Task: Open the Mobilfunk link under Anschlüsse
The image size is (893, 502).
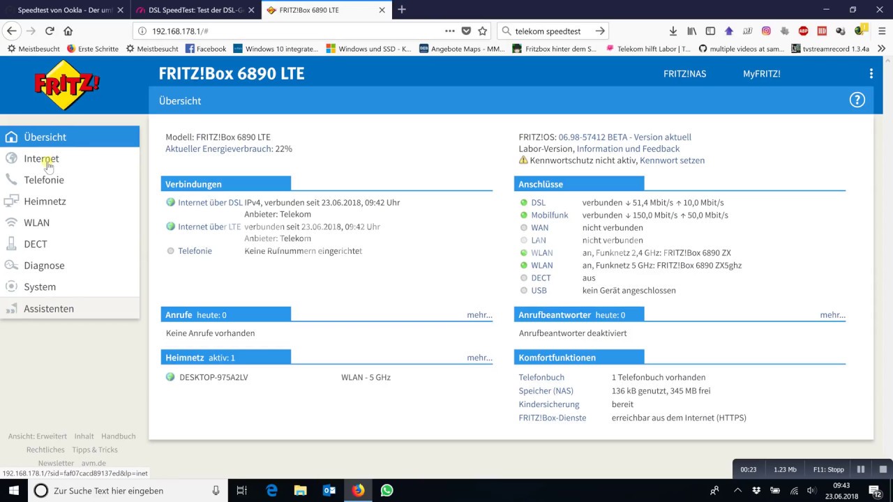Action: [x=550, y=215]
